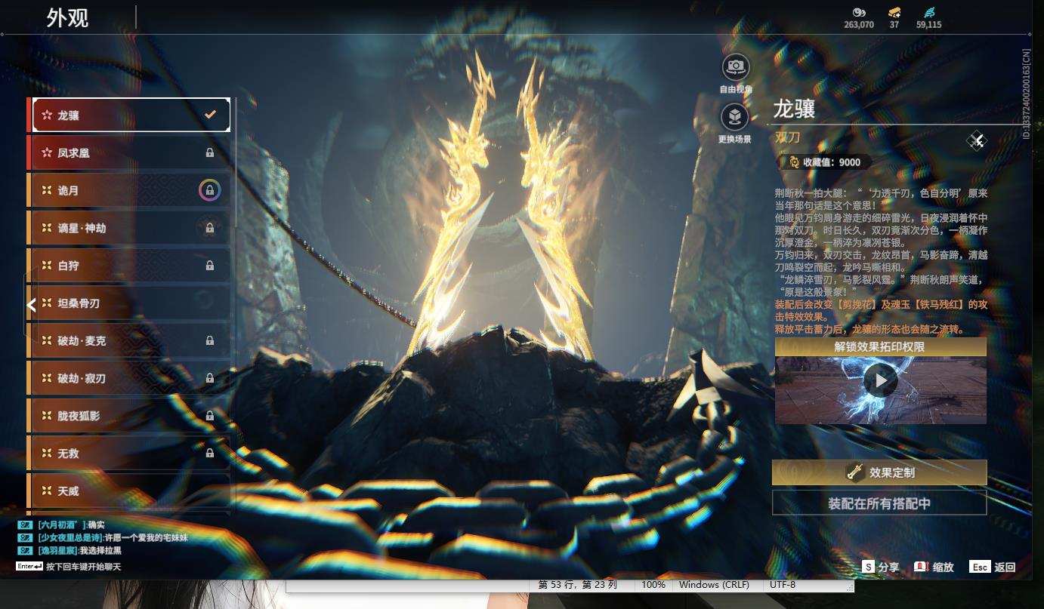Click the lock icon on 破劫·寂刃
This screenshot has height=609, width=1044.
pyautogui.click(x=210, y=378)
